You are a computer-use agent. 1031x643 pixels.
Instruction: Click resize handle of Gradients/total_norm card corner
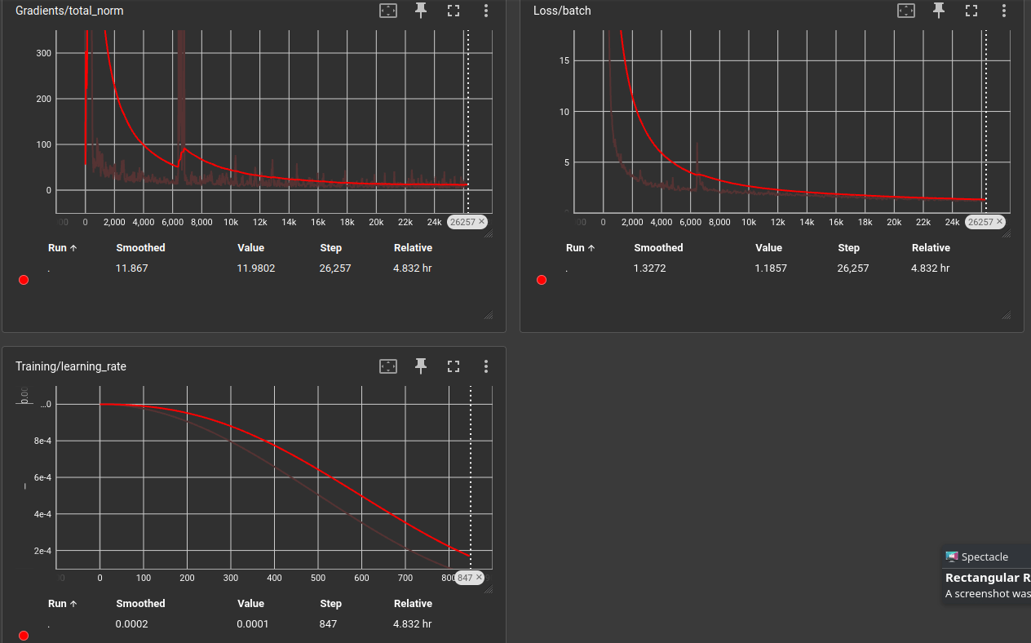click(489, 315)
